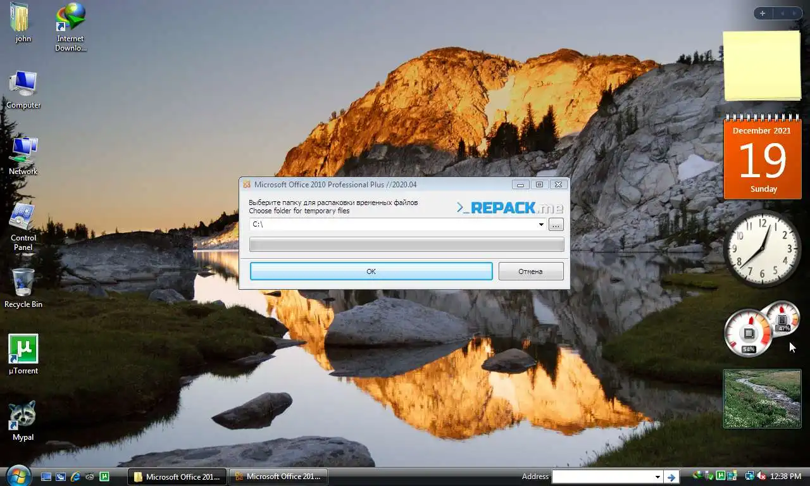Expand the temporary folder path dropdown
The image size is (810, 486).
pyautogui.click(x=541, y=224)
